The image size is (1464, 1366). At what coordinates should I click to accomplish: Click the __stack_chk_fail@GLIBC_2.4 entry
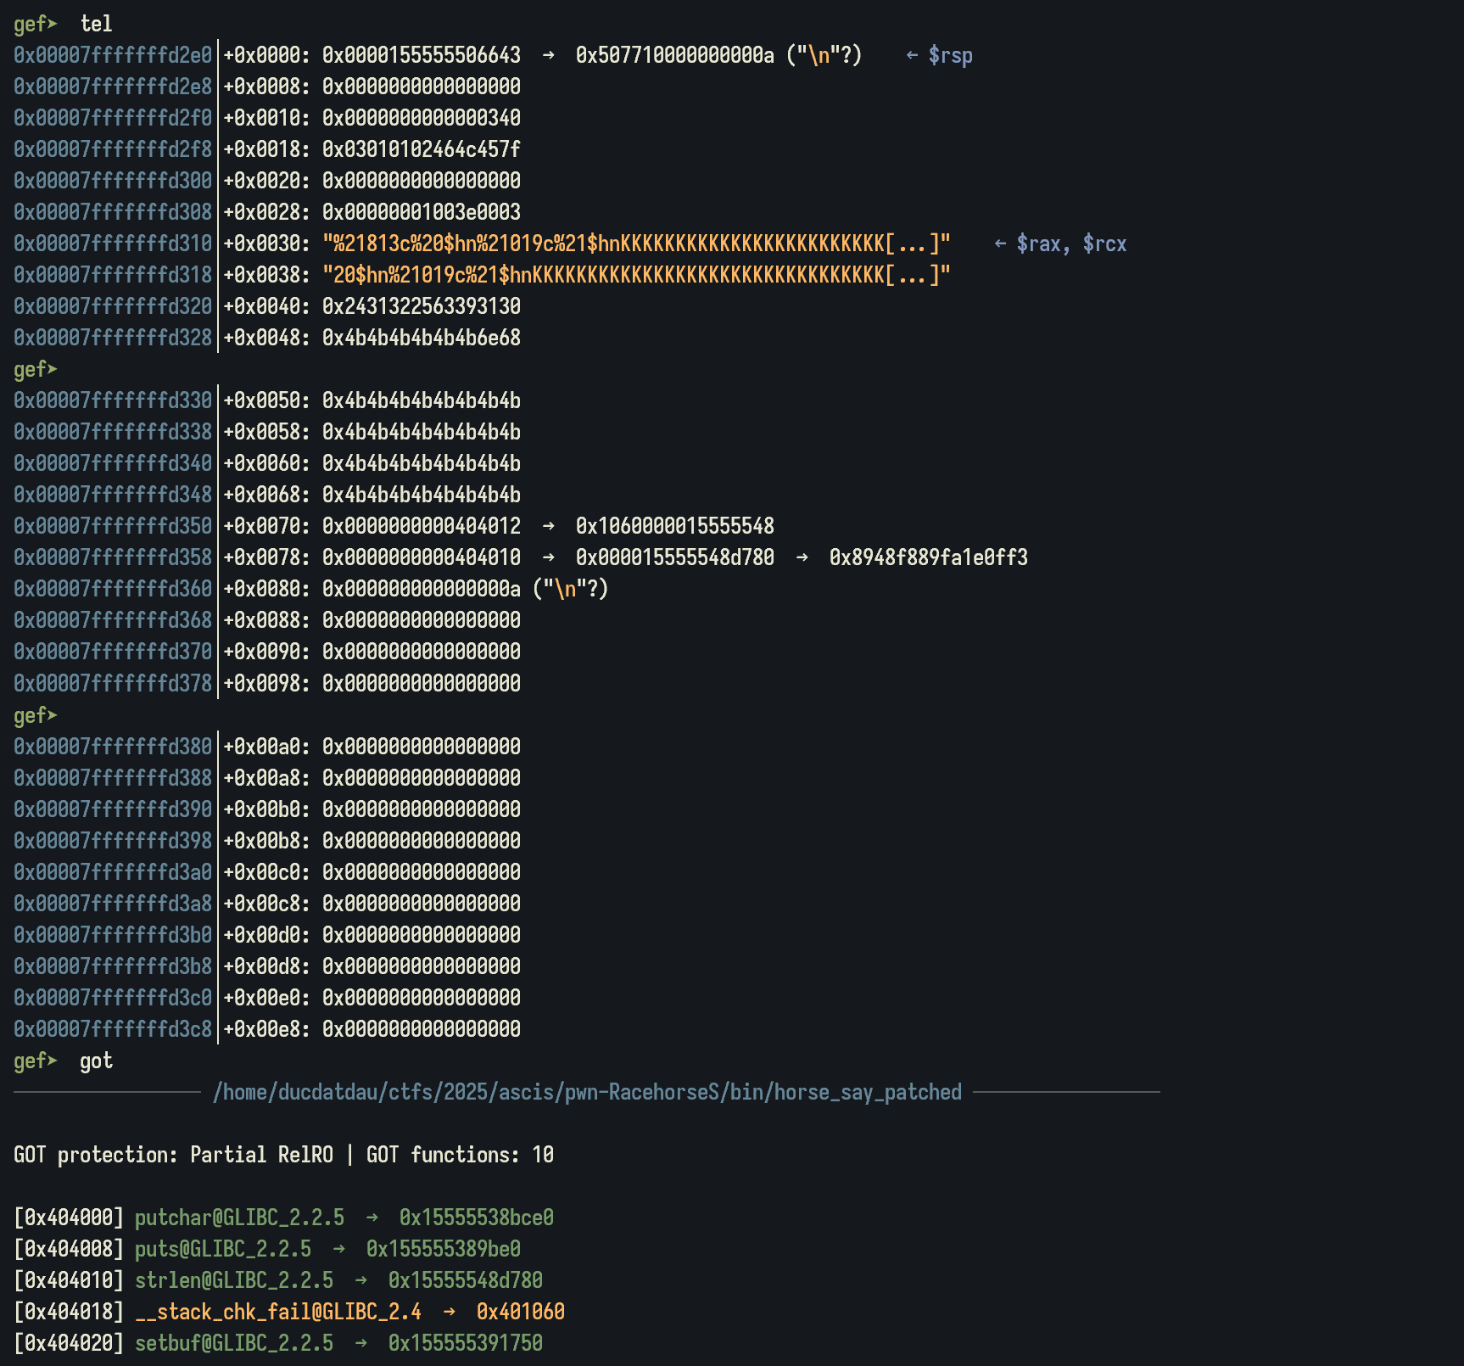click(x=278, y=1313)
